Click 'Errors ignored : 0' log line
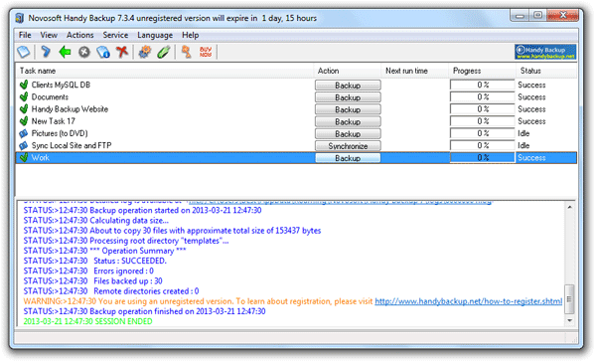 (88, 271)
